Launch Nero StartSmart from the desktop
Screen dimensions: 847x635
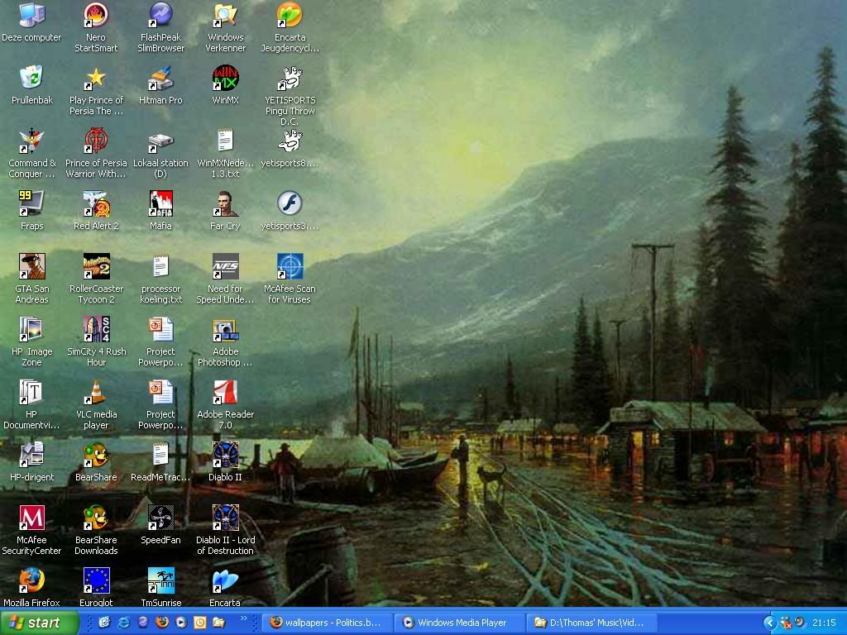tap(96, 15)
